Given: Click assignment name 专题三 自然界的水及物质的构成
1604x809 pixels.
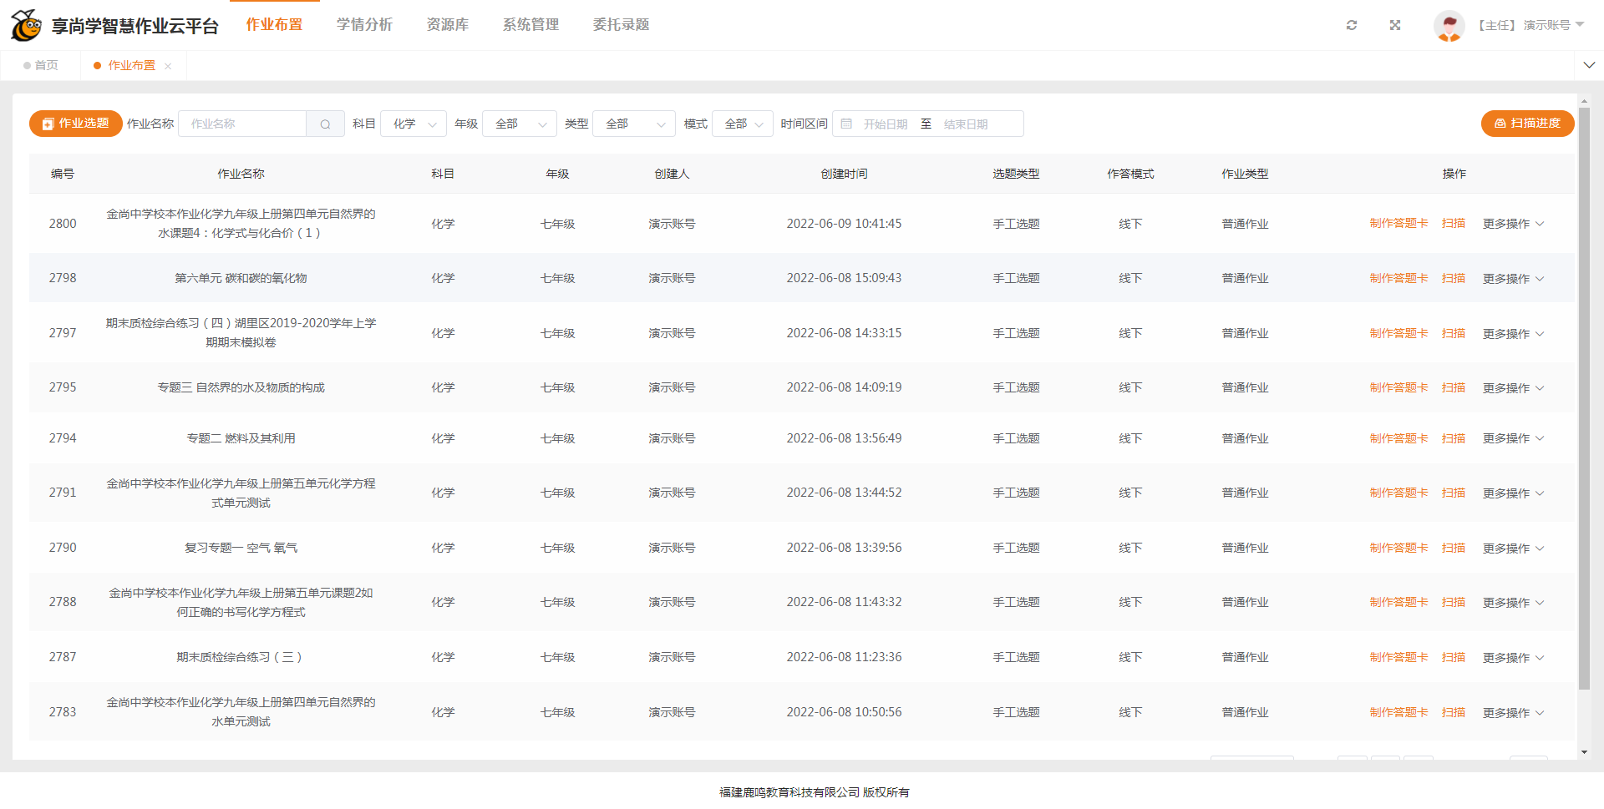Looking at the screenshot, I should tap(241, 388).
